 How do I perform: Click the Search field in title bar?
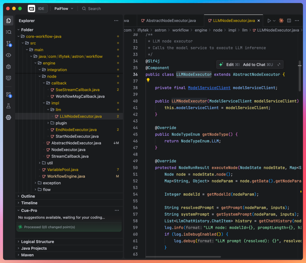[94, 9]
